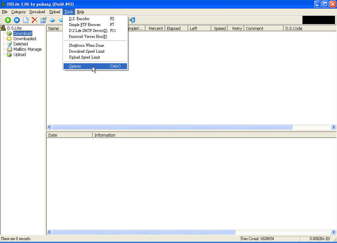Select the Deleted tree item
Image resolution: width=337 pixels, height=243 pixels.
(21, 44)
